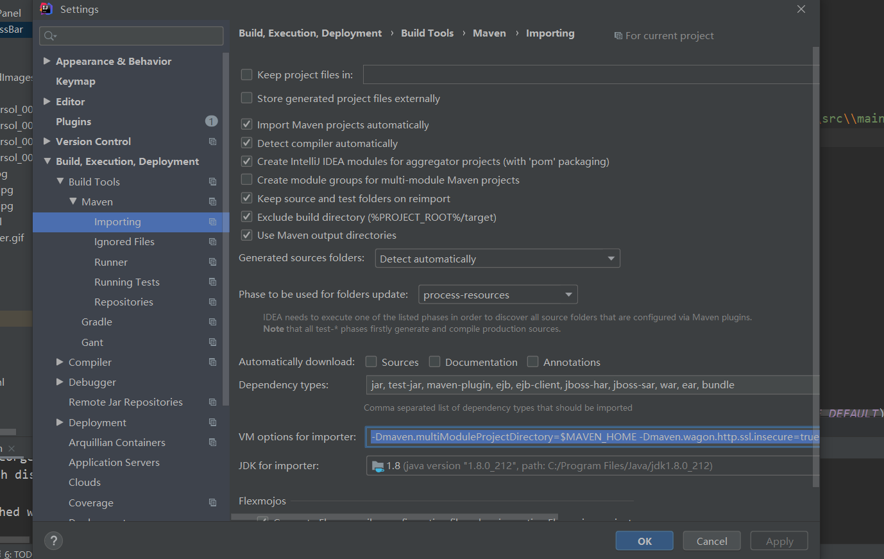Open the help question mark button
Screen dimensions: 884x559
(x=54, y=540)
